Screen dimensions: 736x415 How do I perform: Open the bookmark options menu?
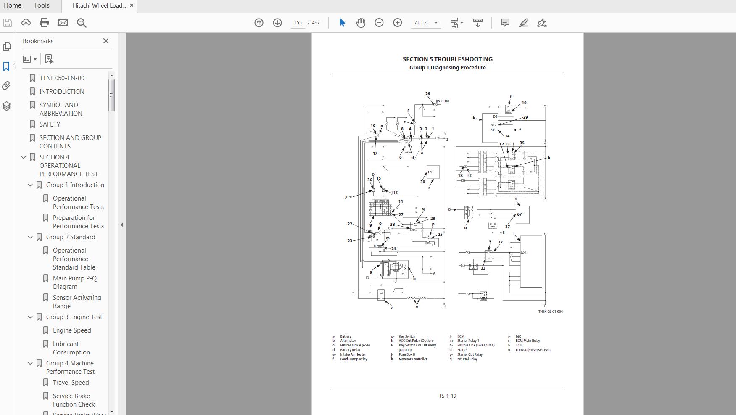29,59
